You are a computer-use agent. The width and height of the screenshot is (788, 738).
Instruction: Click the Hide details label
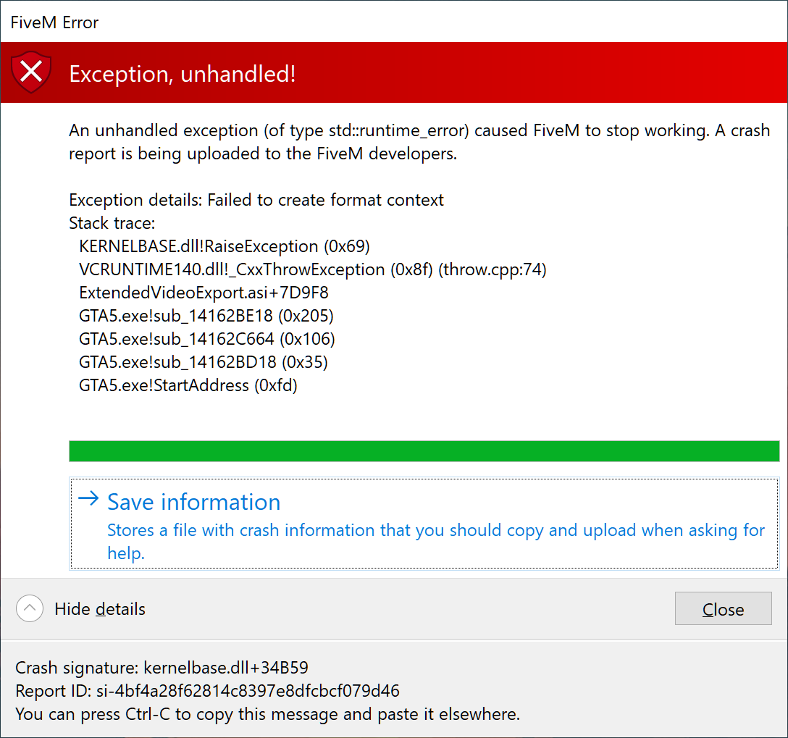click(x=100, y=609)
